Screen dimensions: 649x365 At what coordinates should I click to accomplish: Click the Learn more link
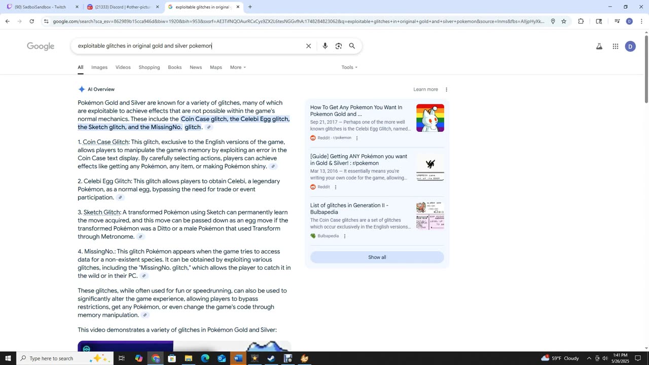(x=425, y=90)
